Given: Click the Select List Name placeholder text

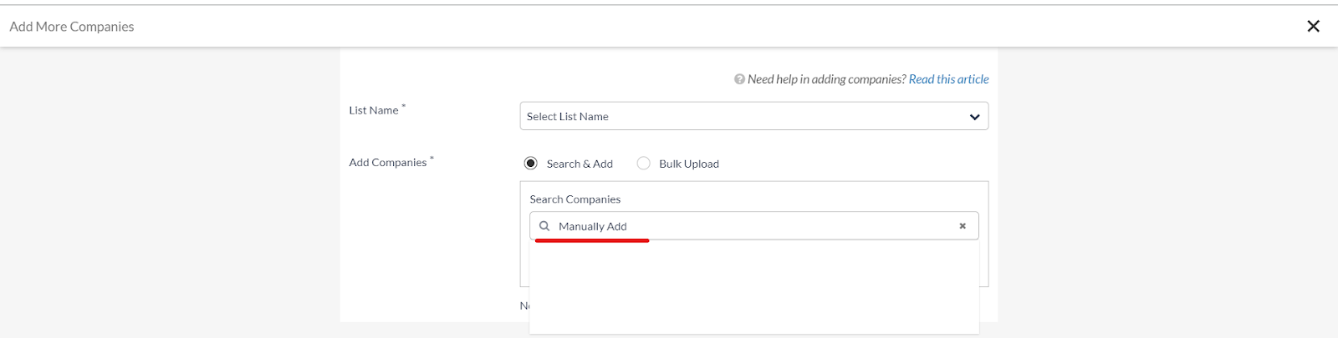Looking at the screenshot, I should pos(568,117).
